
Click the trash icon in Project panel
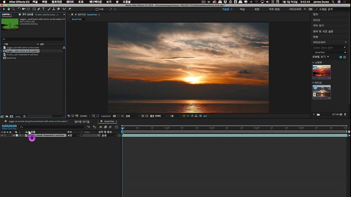coord(25,116)
